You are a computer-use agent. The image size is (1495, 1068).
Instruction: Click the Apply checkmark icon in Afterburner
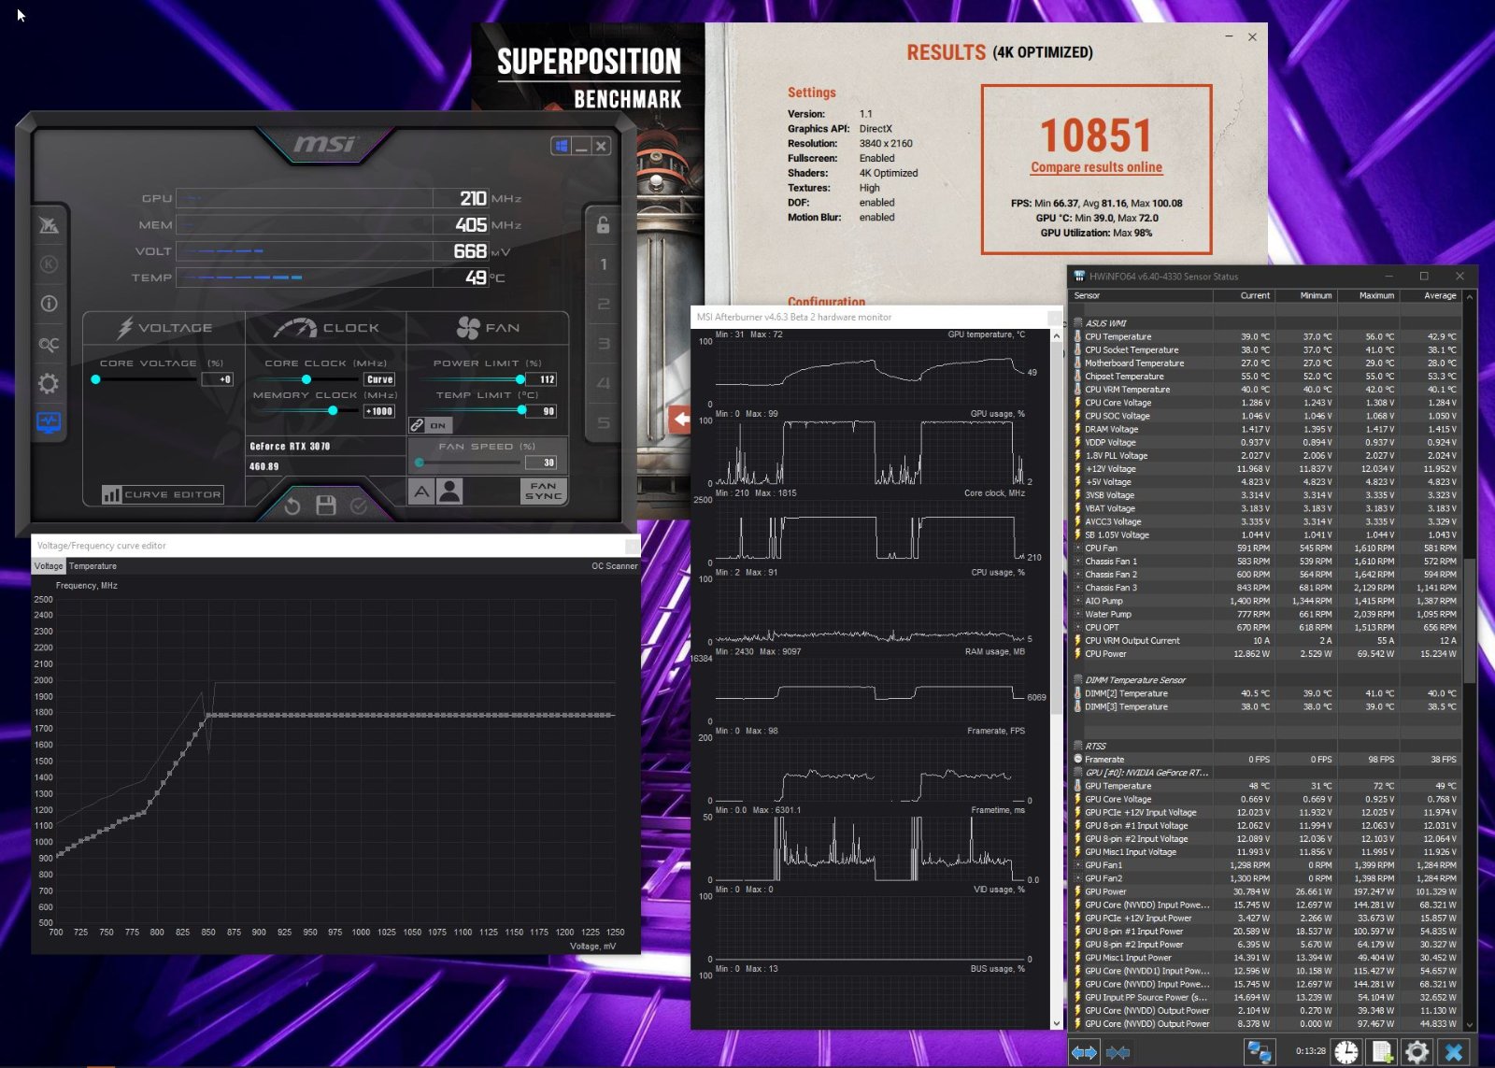tap(359, 506)
